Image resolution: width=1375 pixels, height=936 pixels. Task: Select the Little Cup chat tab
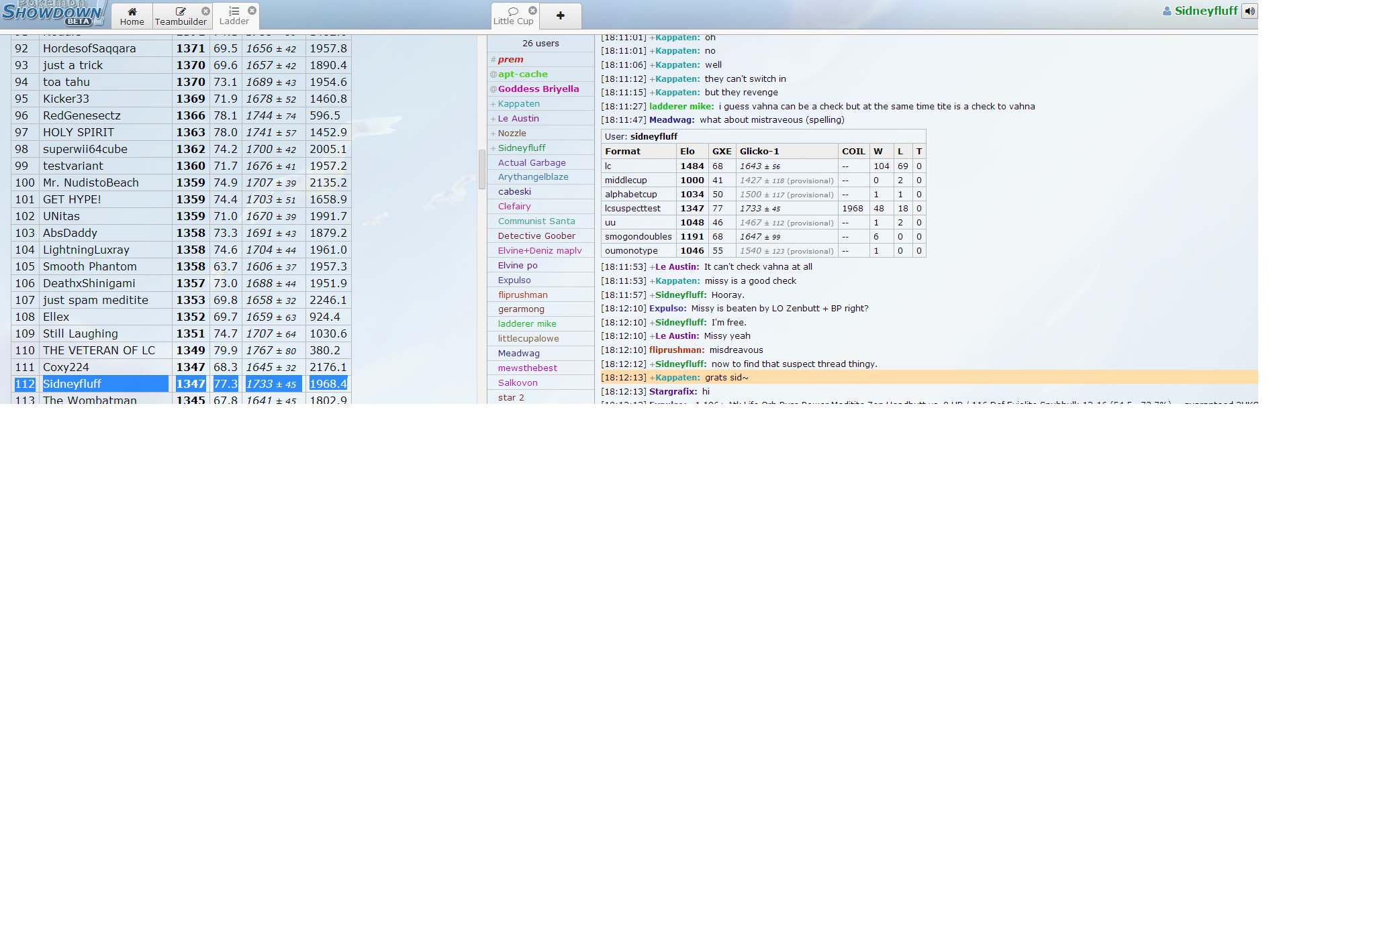point(513,15)
